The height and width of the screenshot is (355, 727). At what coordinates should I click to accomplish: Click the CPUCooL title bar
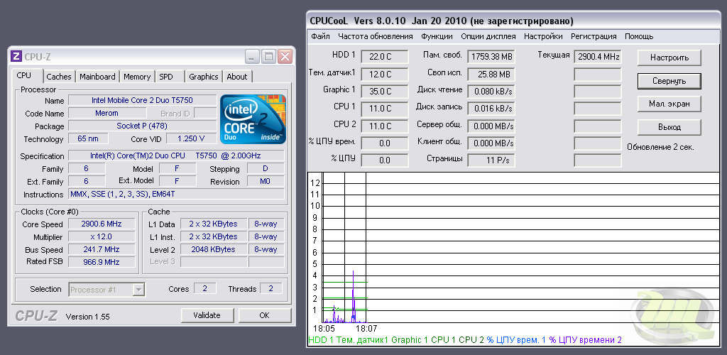pyautogui.click(x=515, y=21)
